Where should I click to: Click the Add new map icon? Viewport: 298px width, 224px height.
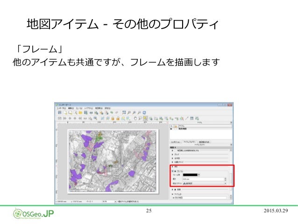[x=156, y=118]
